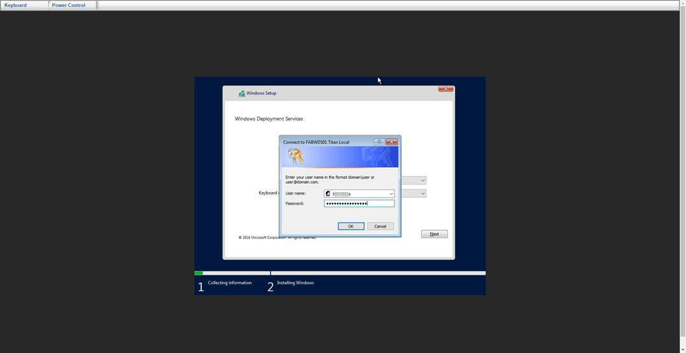Open the Keyboard menu
Image resolution: width=686 pixels, height=353 pixels.
16,5
